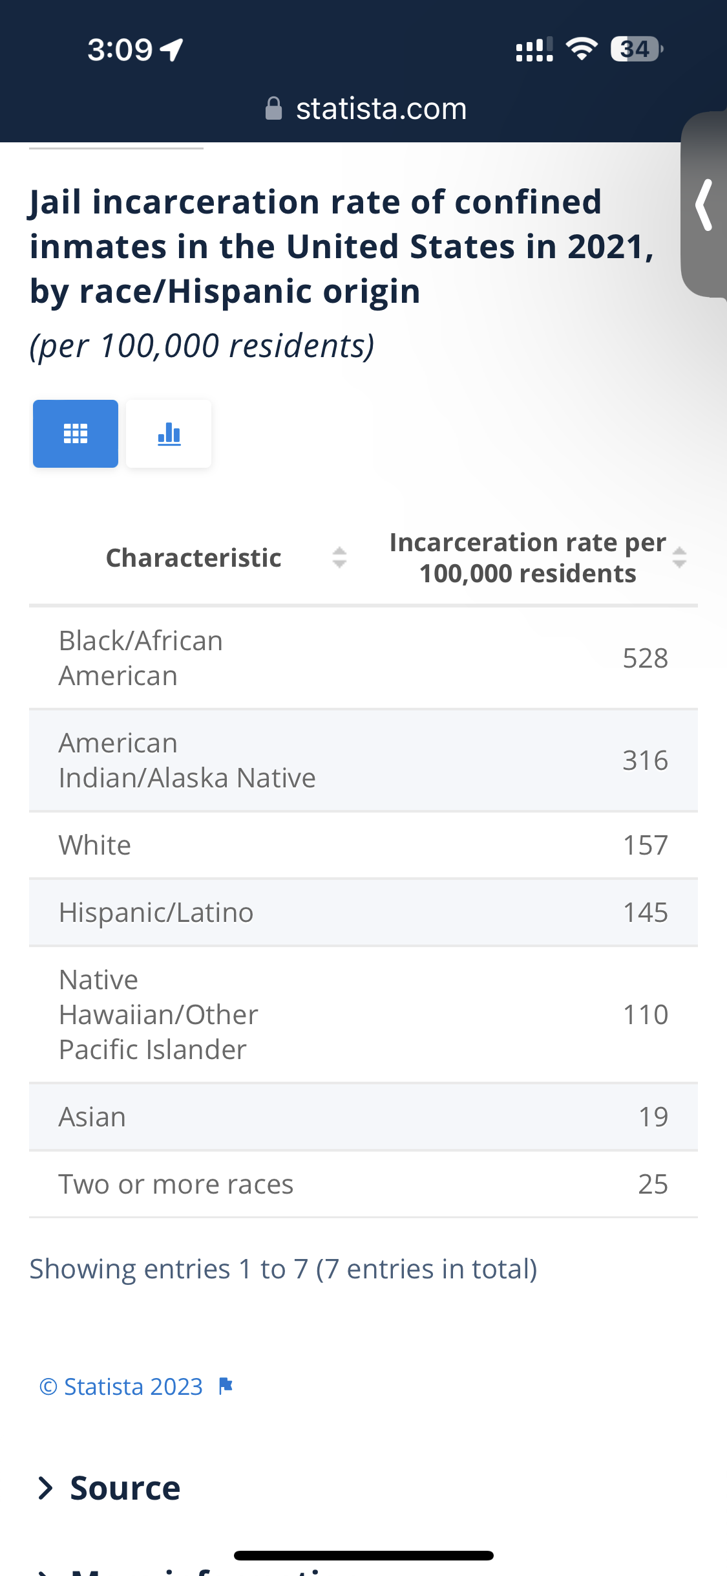The width and height of the screenshot is (727, 1576).
Task: Click the Incarceration rate column header
Action: coord(529,558)
